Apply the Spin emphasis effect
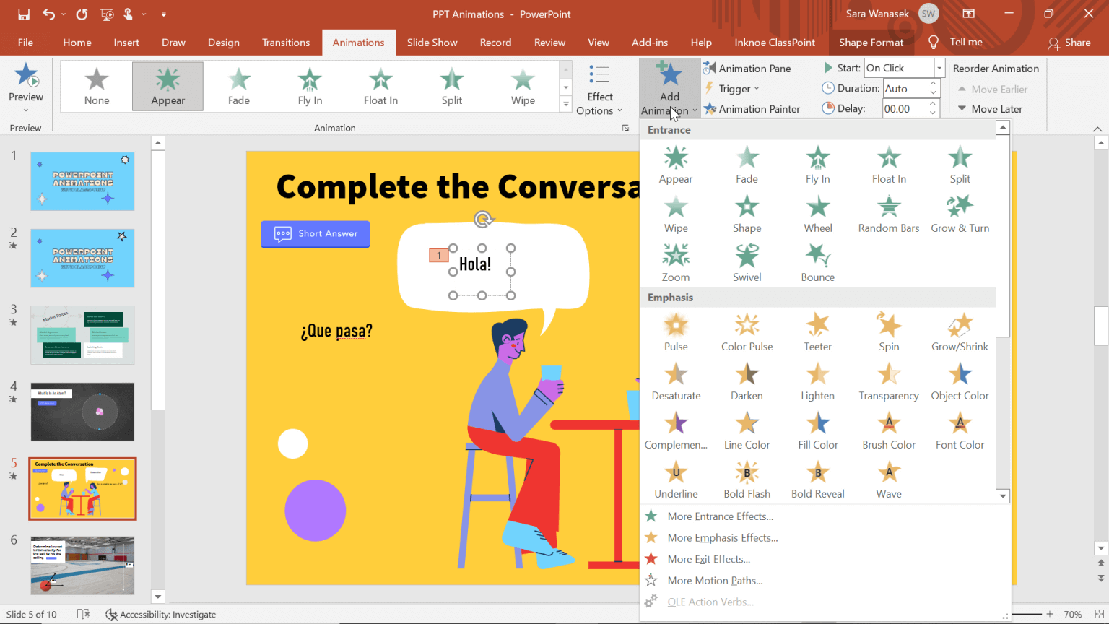This screenshot has height=624, width=1109. click(888, 331)
